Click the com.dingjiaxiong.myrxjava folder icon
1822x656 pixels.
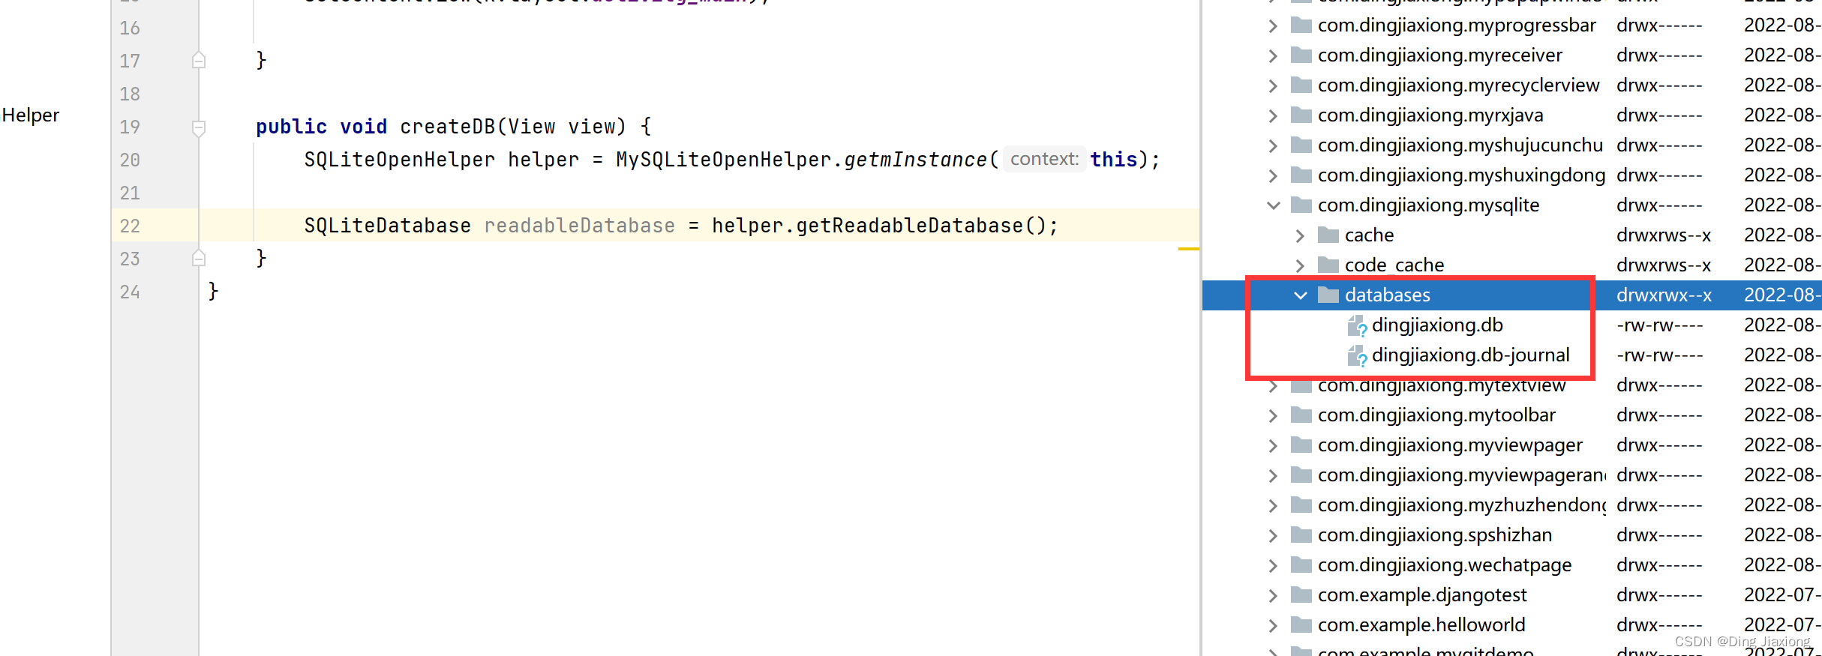[1301, 115]
